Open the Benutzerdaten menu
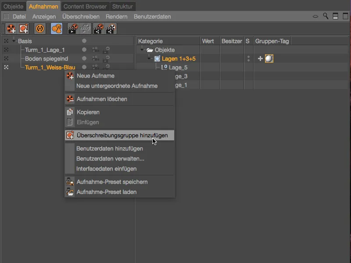351x263 pixels. 152,17
